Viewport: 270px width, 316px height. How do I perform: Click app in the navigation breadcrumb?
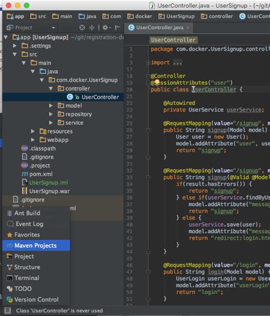pyautogui.click(x=15, y=16)
